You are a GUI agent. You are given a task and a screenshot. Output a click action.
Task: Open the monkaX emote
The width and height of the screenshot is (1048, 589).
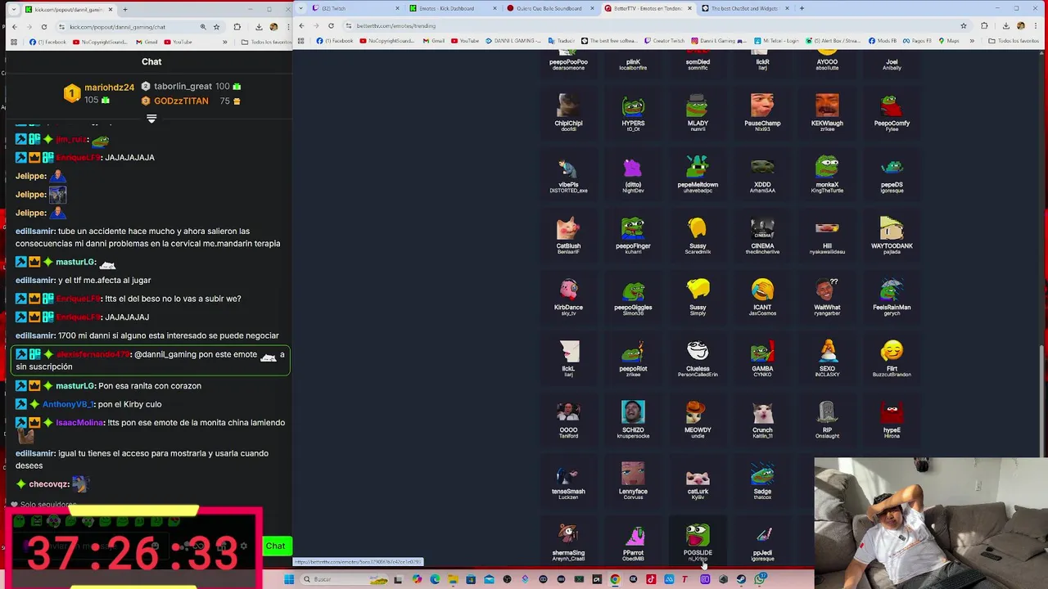827,174
